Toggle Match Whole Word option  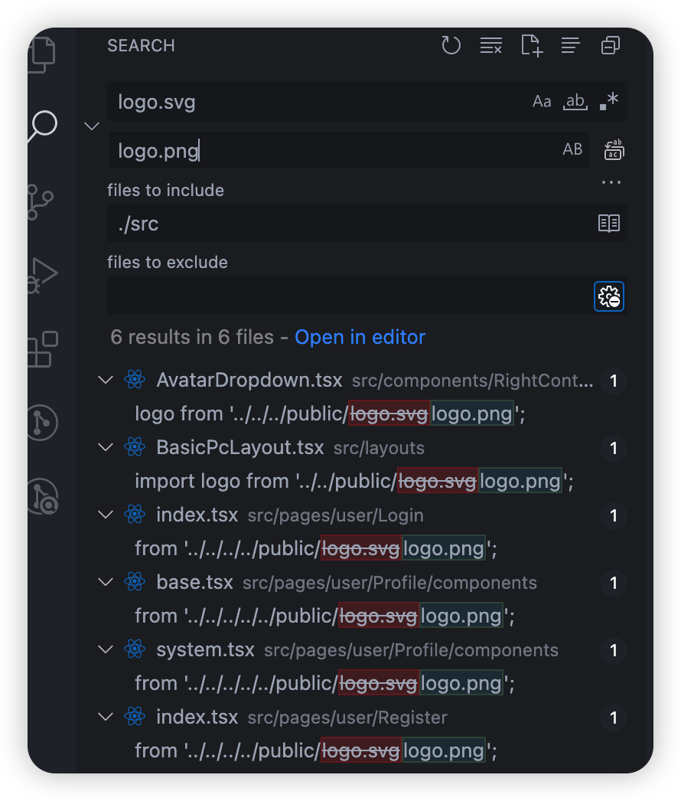tap(575, 101)
